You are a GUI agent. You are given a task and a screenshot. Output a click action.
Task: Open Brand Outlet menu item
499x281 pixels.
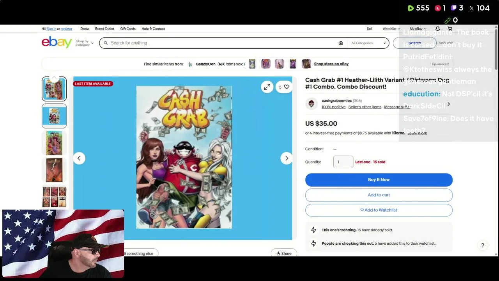(104, 28)
